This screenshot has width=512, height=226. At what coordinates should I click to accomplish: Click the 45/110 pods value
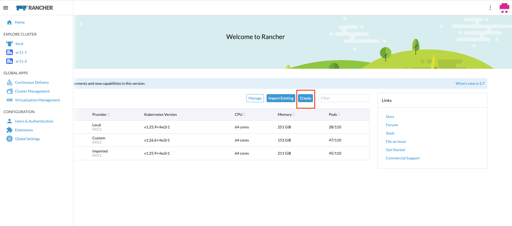point(335,153)
